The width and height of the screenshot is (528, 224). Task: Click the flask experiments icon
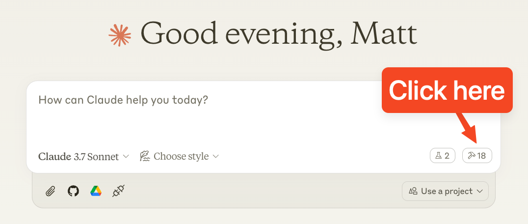(x=438, y=156)
